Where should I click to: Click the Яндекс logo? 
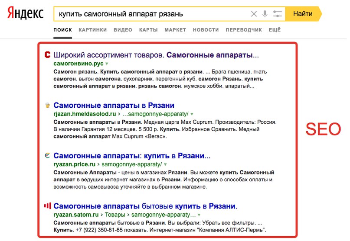coord(25,13)
